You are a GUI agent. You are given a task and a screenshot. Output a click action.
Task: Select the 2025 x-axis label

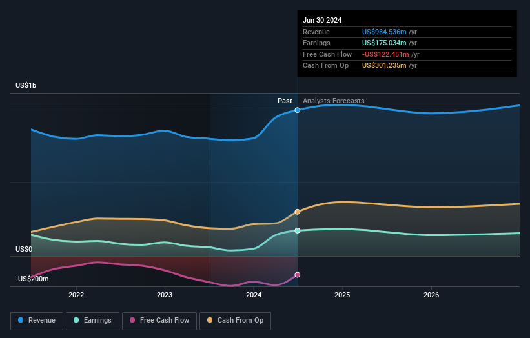click(342, 295)
